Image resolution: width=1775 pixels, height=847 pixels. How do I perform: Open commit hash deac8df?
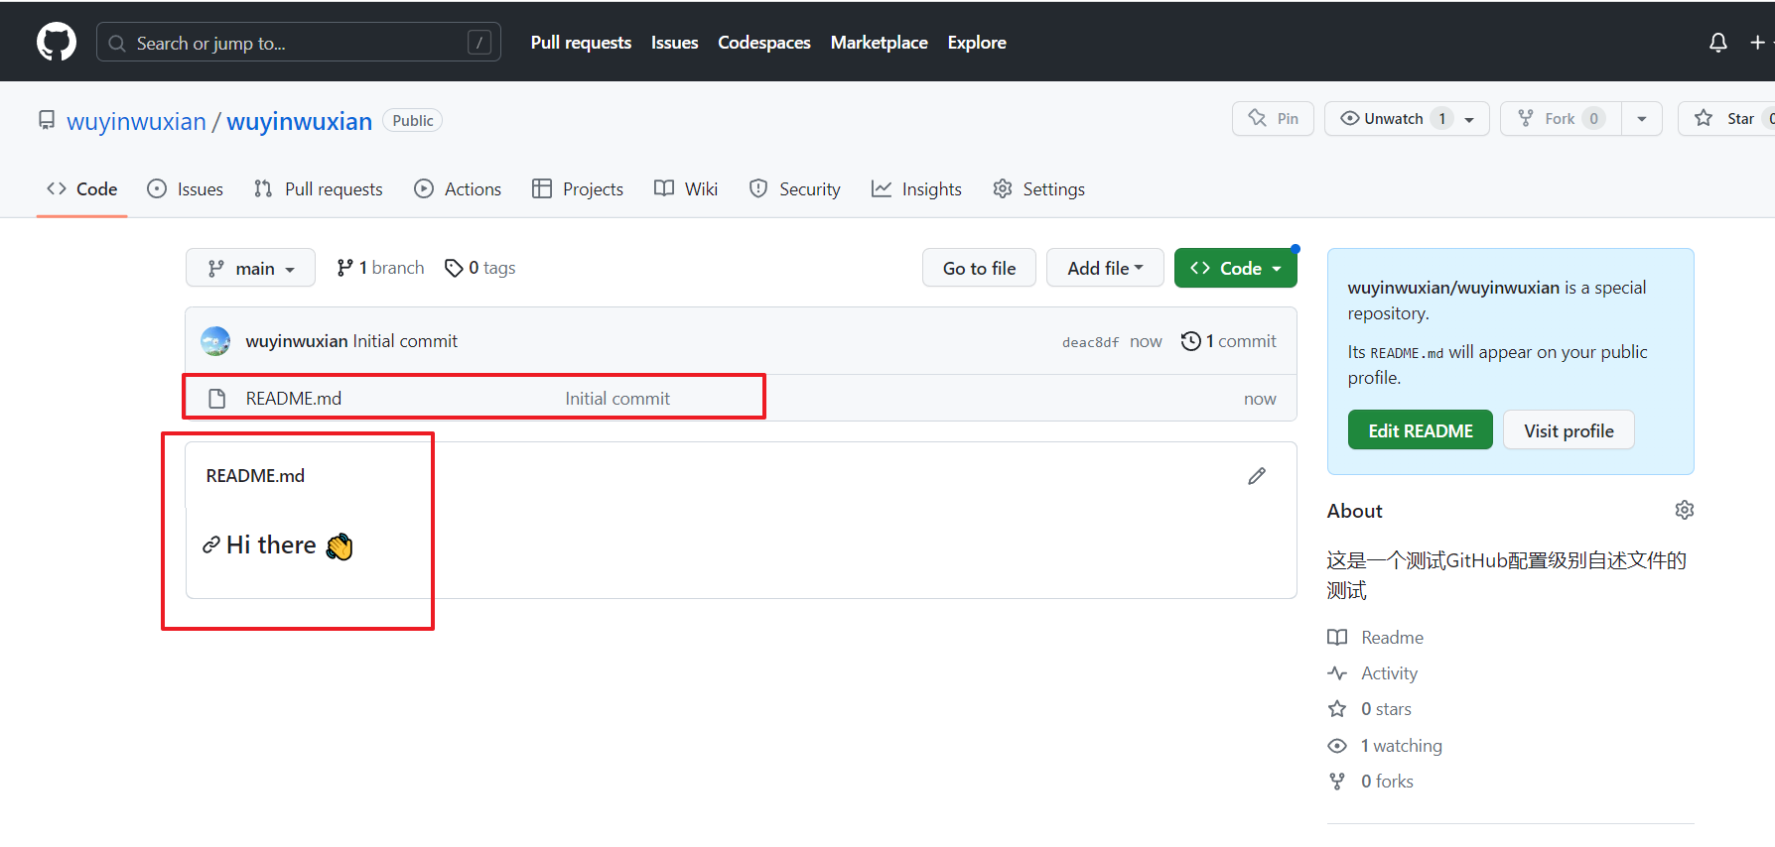coord(1090,342)
